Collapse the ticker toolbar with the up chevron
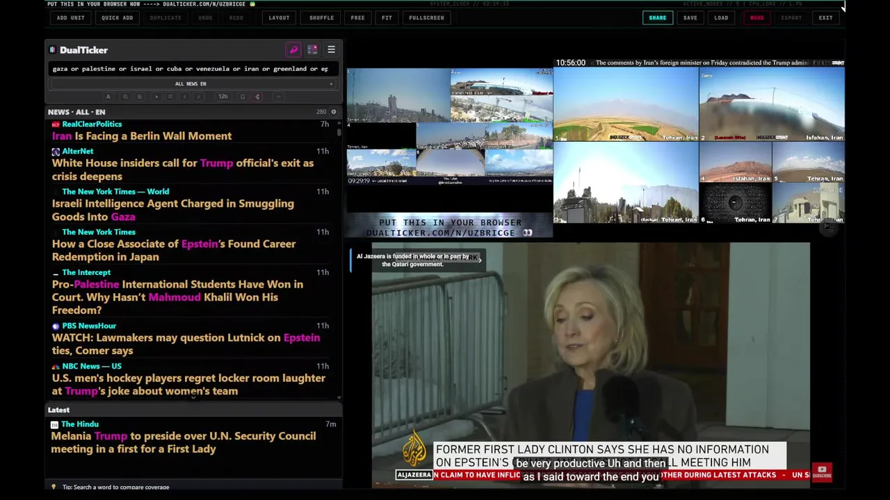This screenshot has height=500, width=890. coord(279,97)
